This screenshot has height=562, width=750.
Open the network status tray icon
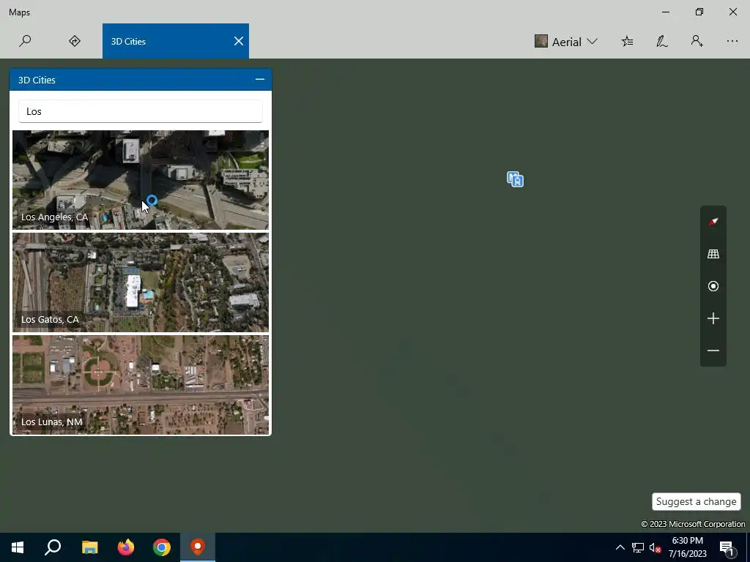click(638, 547)
